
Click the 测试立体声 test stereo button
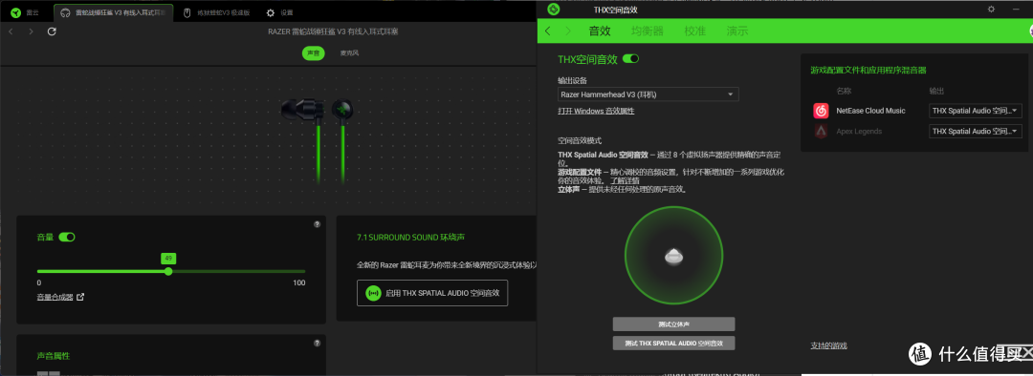tap(673, 324)
